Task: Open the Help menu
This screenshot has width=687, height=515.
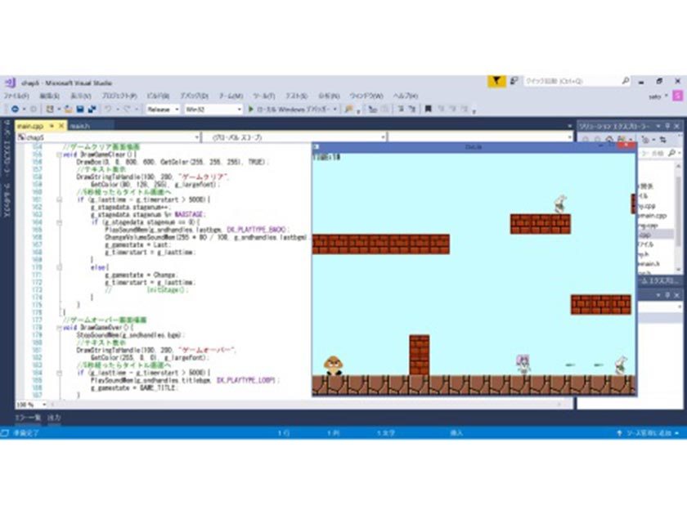Action: tap(406, 96)
